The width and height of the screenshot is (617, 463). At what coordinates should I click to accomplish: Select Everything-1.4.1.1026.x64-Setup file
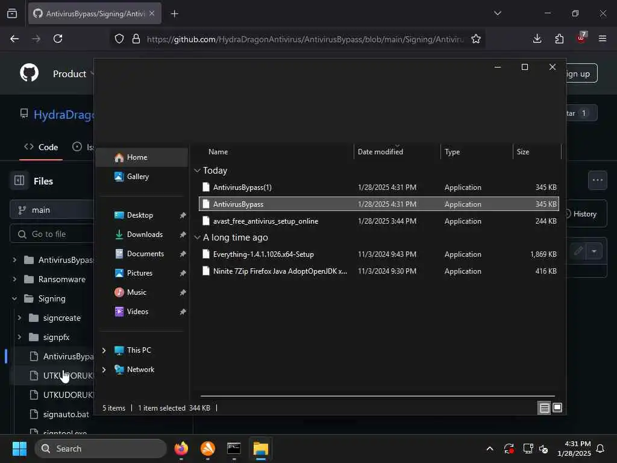379,254
